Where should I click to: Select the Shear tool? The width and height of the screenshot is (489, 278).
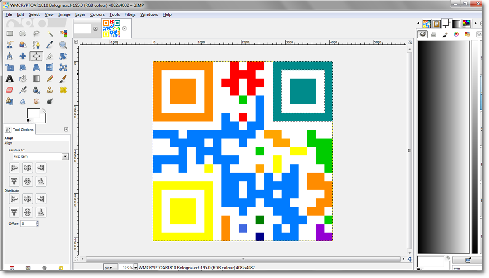click(23, 67)
